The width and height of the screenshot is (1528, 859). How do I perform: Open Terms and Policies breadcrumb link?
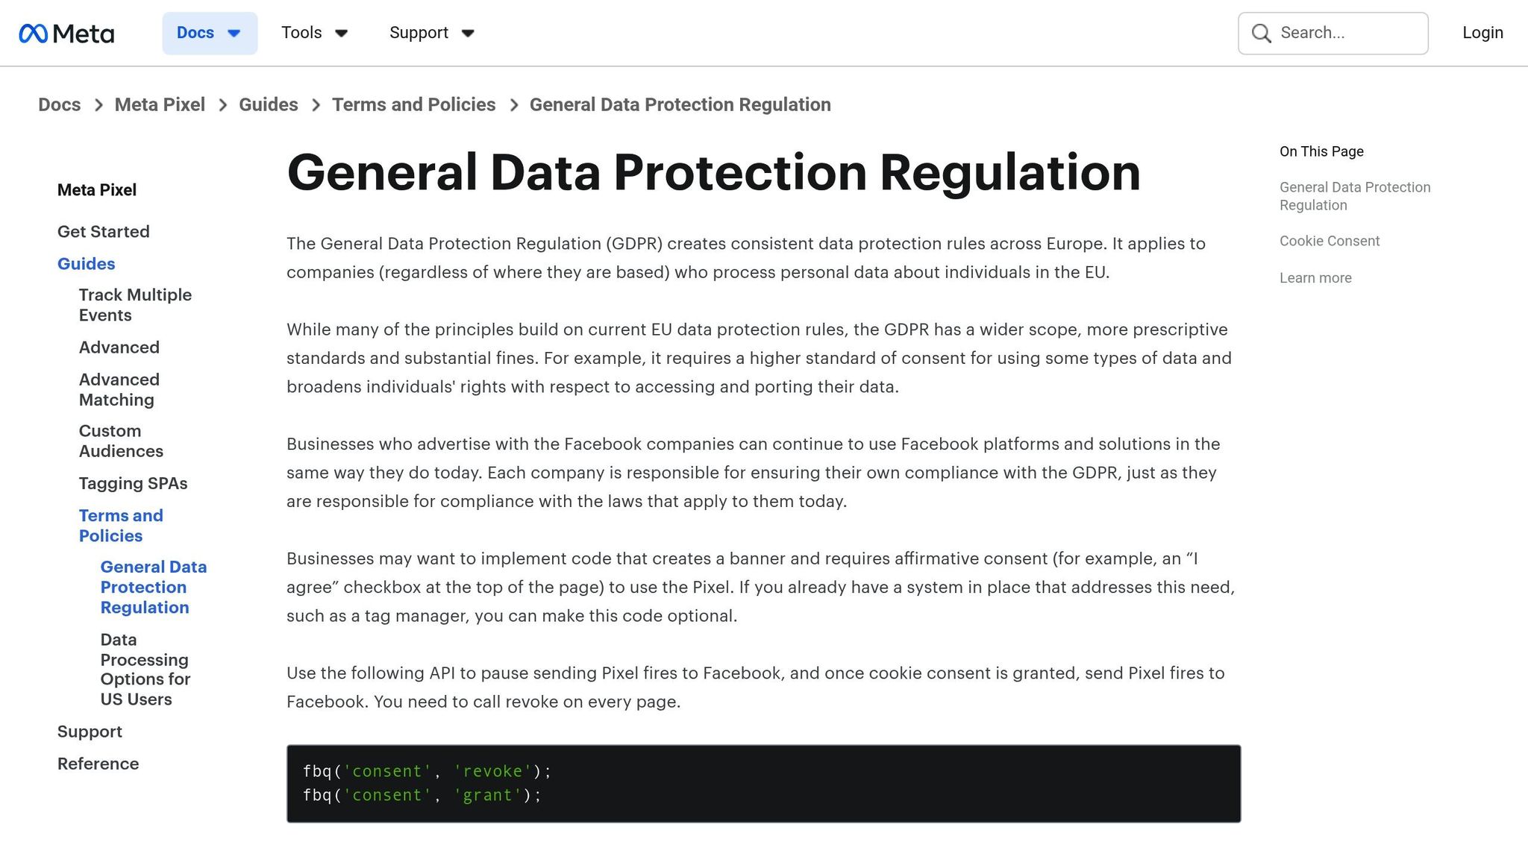click(x=413, y=104)
